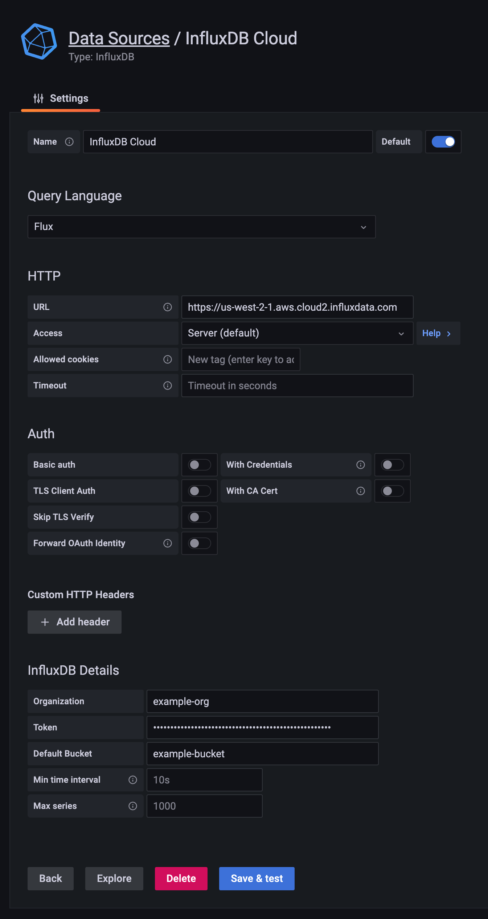Viewport: 488px width, 919px height.
Task: Turn on TLS Client Auth
Action: click(x=200, y=491)
